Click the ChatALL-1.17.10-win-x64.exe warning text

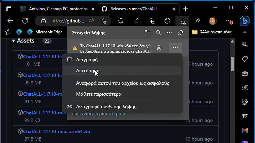116,49
